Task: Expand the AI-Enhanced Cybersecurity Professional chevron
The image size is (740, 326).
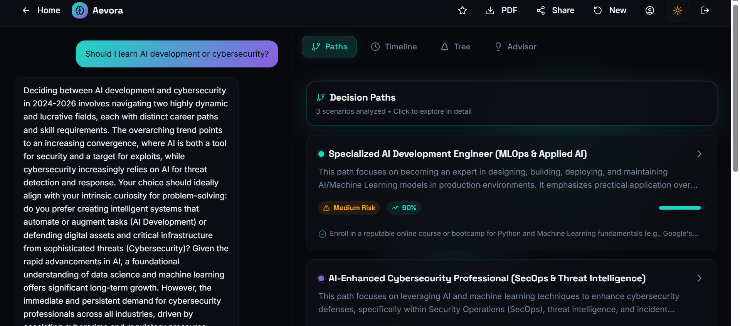Action: (x=700, y=278)
